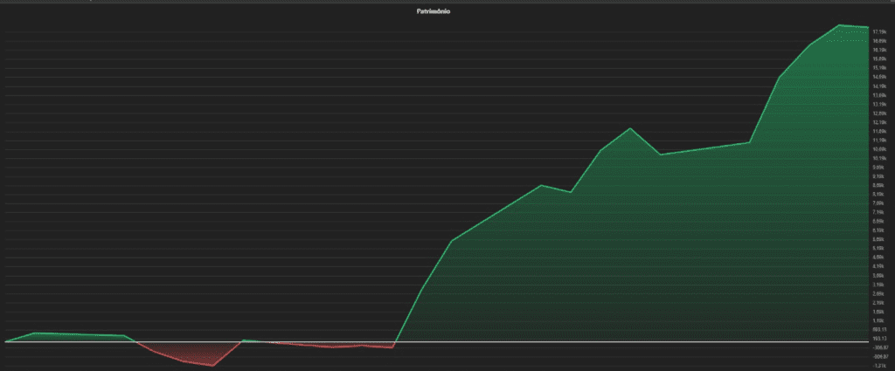Click the green filled area under the curve

(x=656, y=262)
